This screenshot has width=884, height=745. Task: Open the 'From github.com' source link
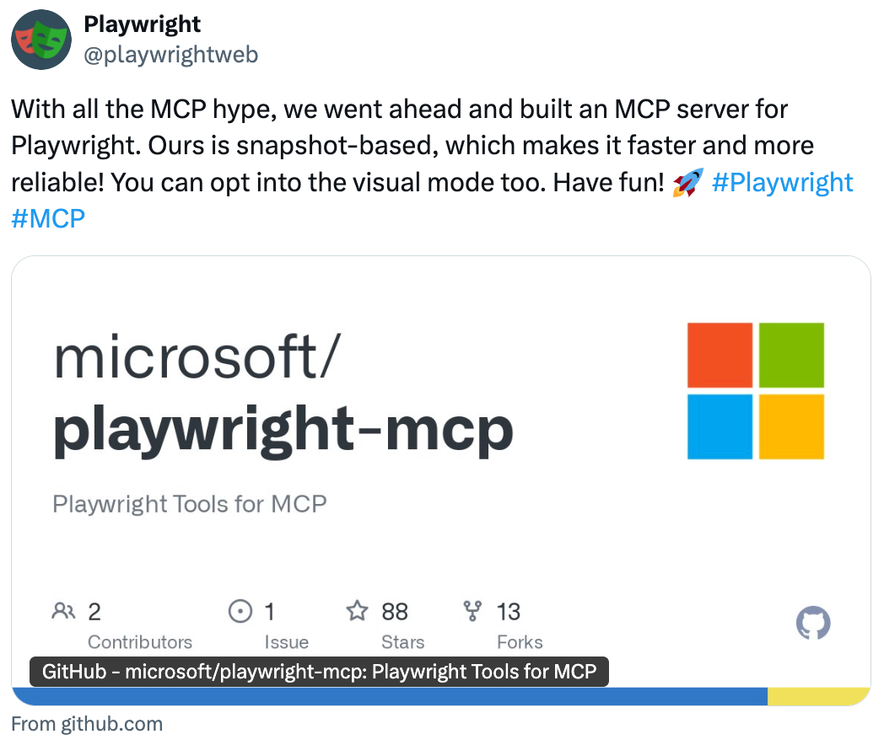click(87, 724)
